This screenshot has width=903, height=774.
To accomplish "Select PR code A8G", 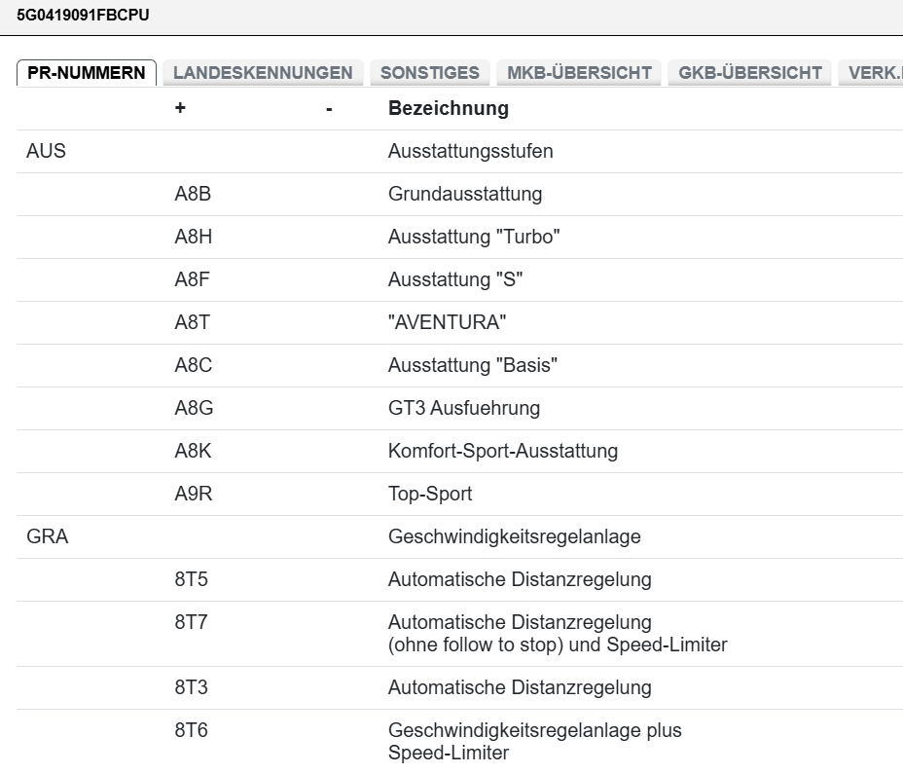I will coord(194,409).
